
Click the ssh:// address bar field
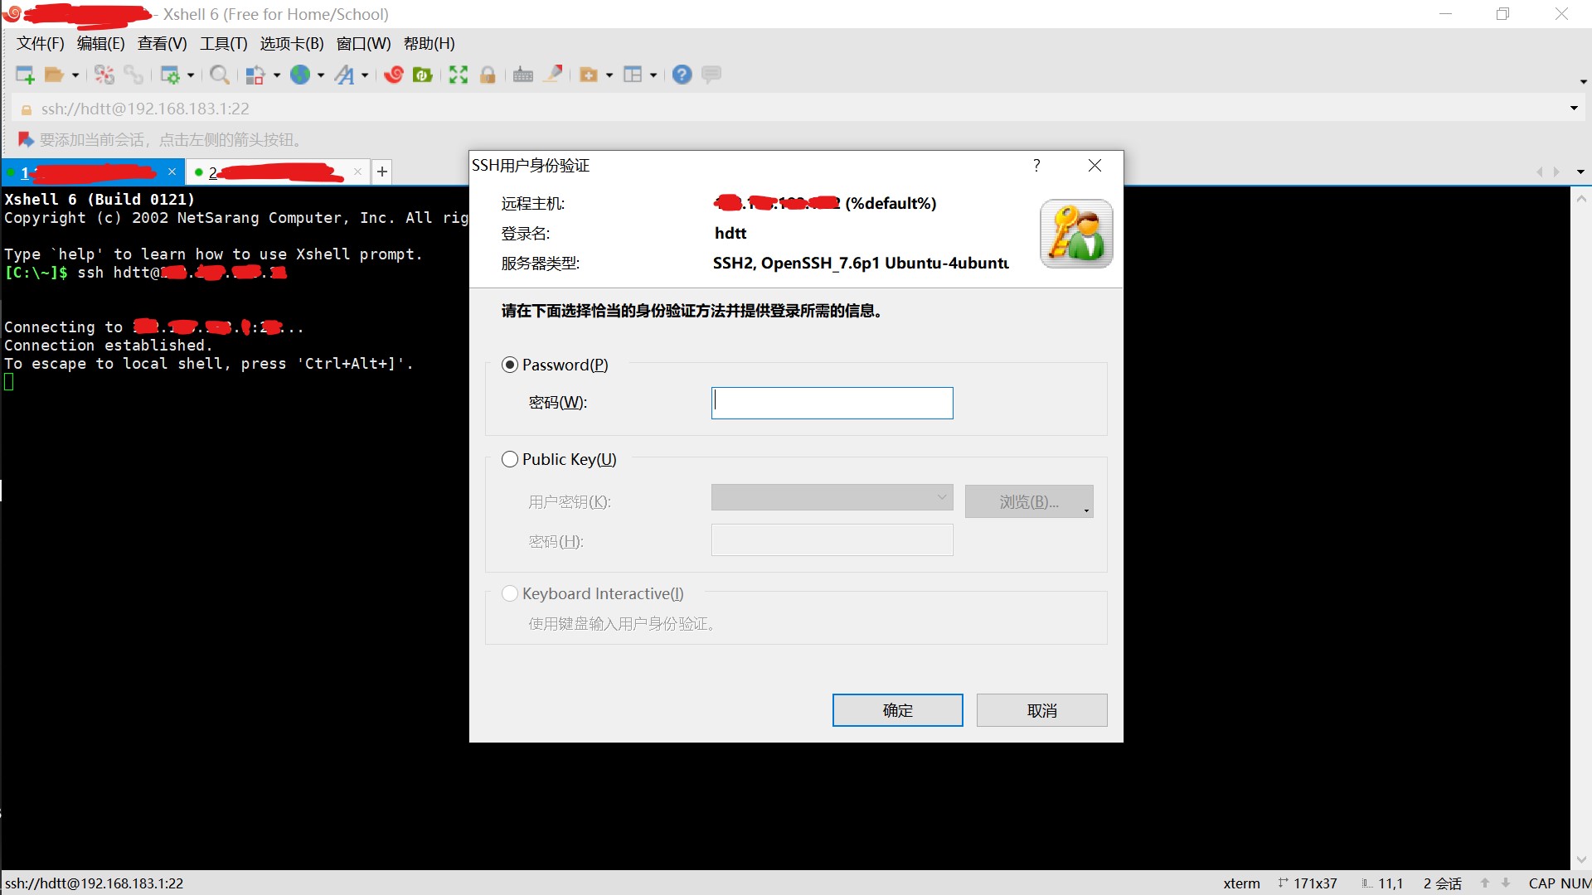point(796,109)
